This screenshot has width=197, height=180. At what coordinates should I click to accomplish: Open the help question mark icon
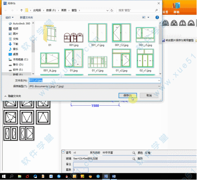tap(157, 17)
